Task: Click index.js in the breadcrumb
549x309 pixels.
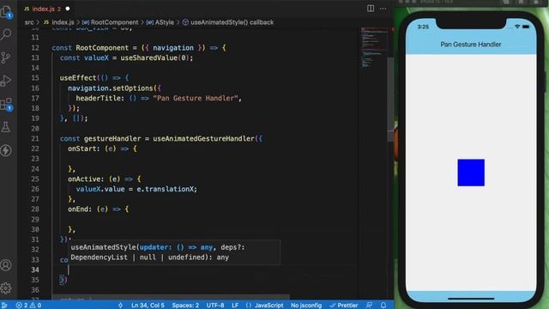Action: coord(63,22)
